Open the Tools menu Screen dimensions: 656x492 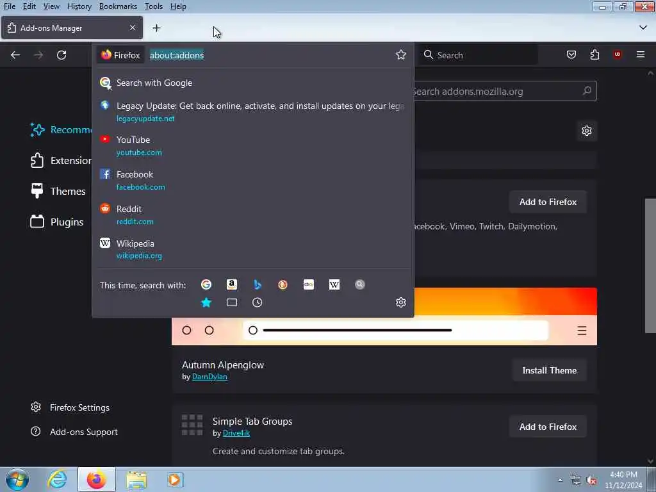click(154, 6)
